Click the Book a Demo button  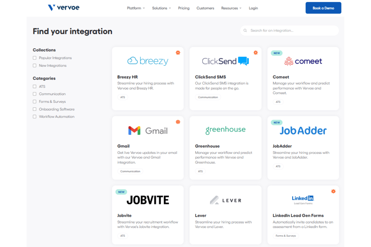(x=323, y=8)
